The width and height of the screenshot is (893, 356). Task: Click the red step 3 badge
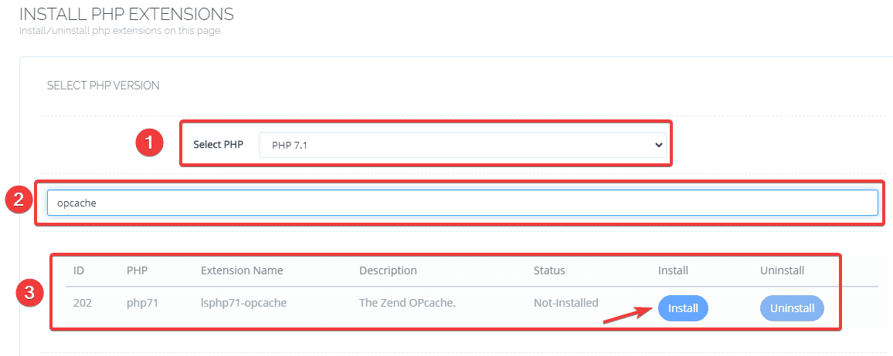coord(29,293)
